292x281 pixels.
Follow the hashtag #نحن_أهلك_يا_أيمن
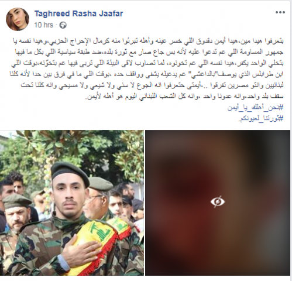pyautogui.click(x=255, y=108)
